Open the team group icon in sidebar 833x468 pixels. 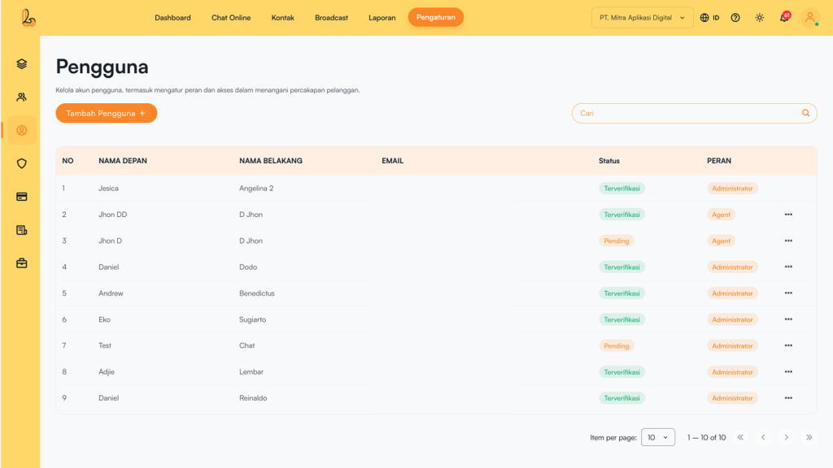[x=22, y=97]
